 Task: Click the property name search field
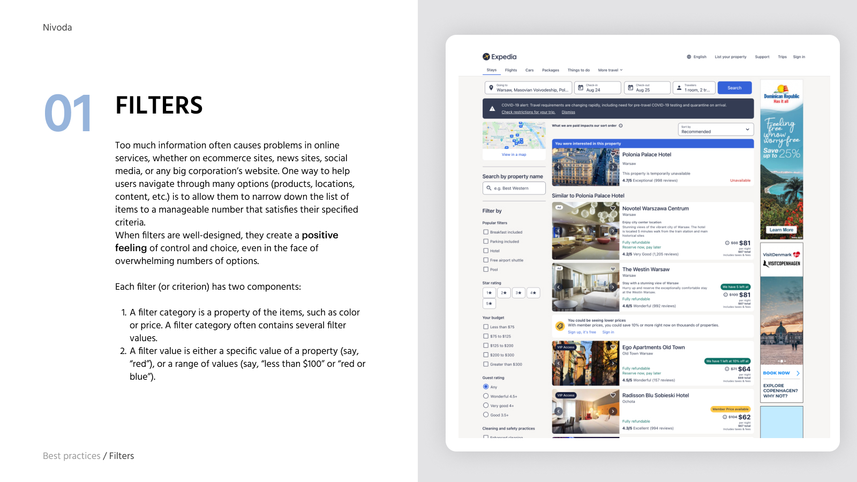click(x=514, y=188)
